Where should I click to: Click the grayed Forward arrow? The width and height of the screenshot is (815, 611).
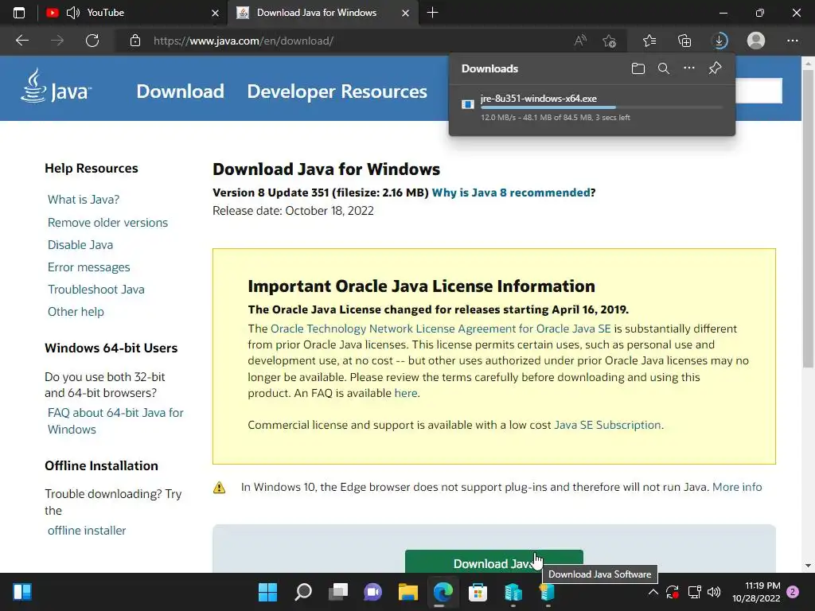(x=57, y=41)
